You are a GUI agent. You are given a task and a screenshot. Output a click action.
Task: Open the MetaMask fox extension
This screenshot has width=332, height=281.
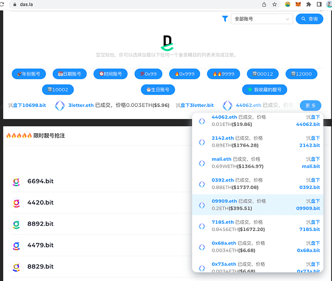(298, 4)
